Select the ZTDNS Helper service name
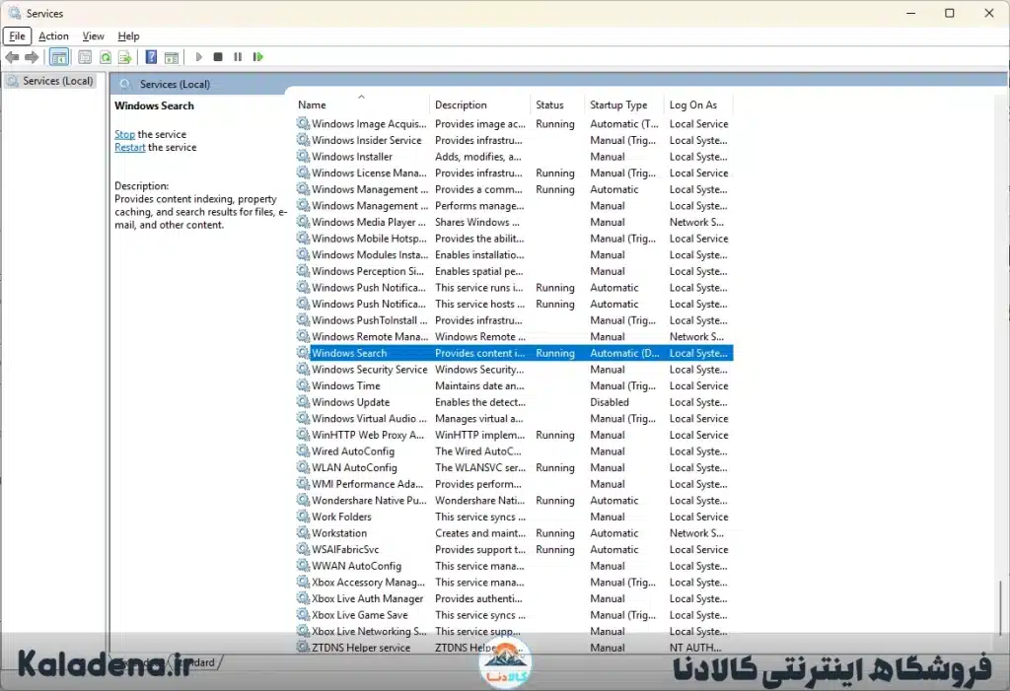 point(361,648)
